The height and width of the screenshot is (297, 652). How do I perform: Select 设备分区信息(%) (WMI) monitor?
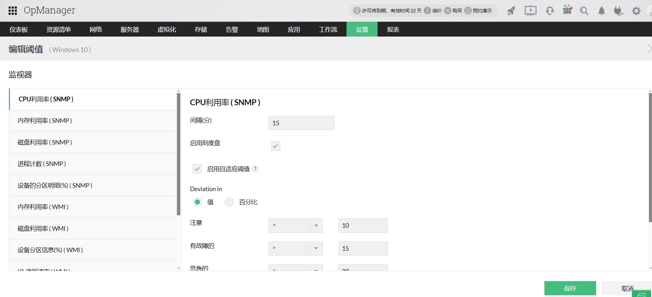coord(92,250)
